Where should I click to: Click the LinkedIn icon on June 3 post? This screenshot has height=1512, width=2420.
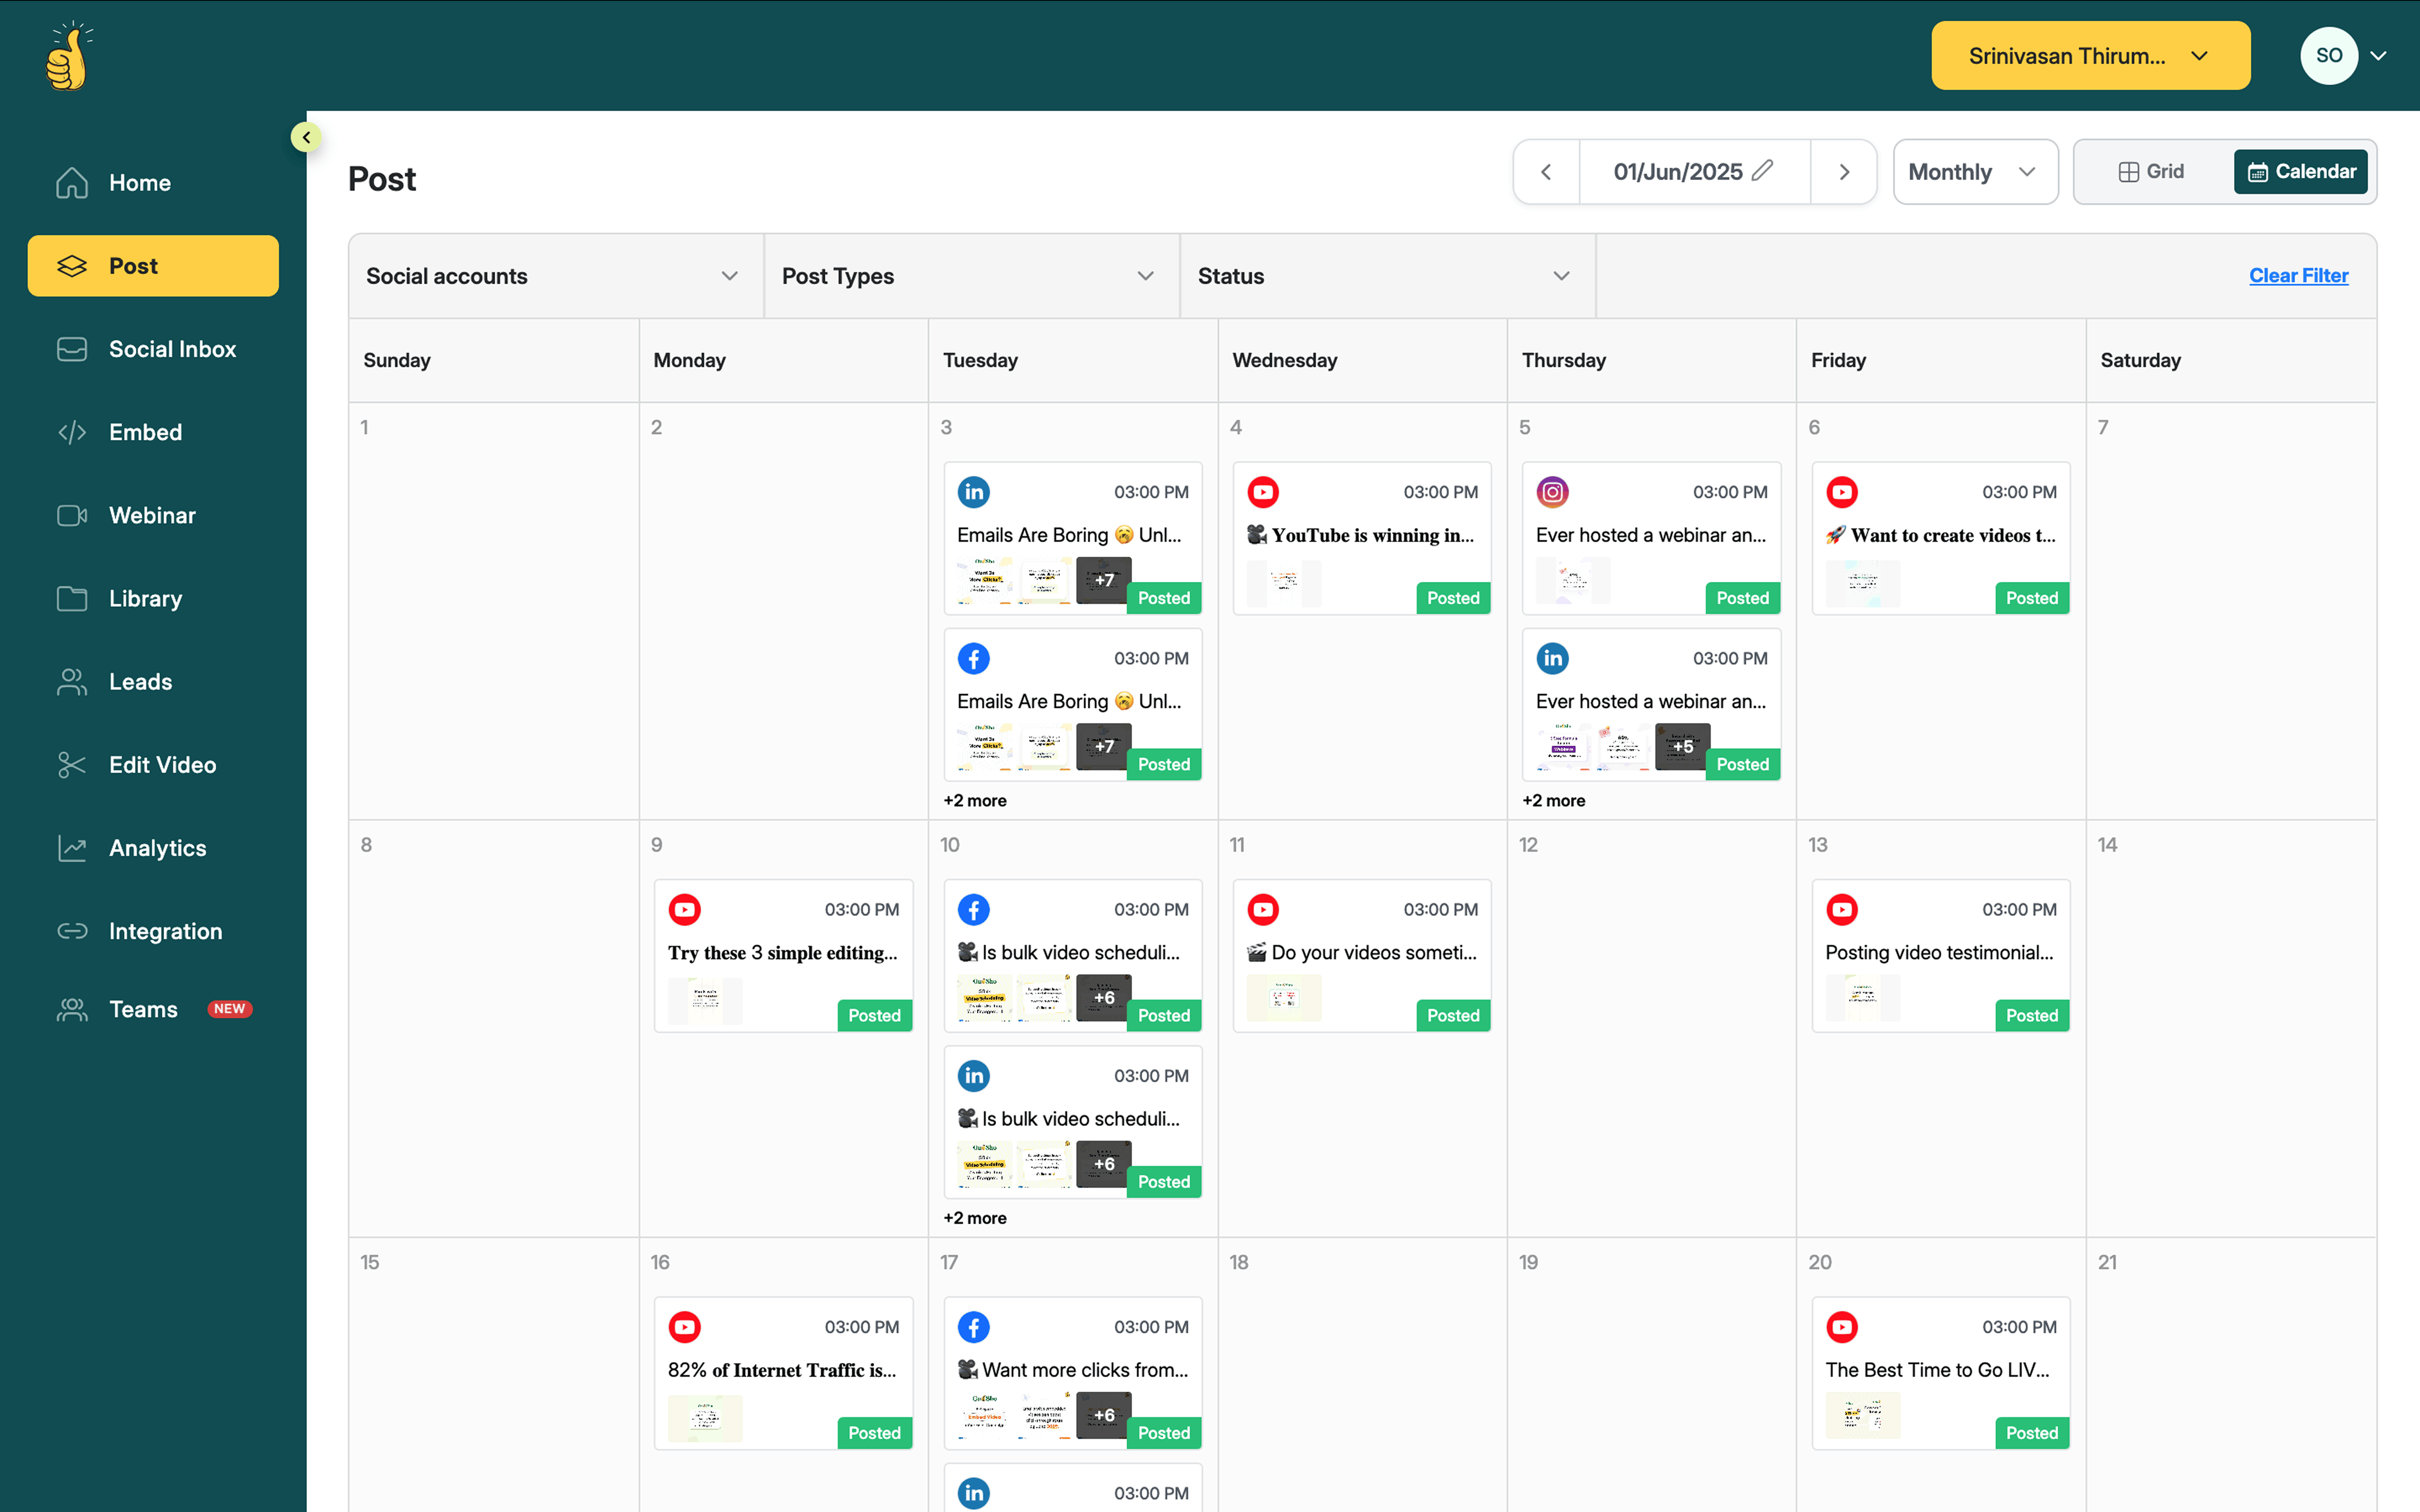pyautogui.click(x=973, y=492)
